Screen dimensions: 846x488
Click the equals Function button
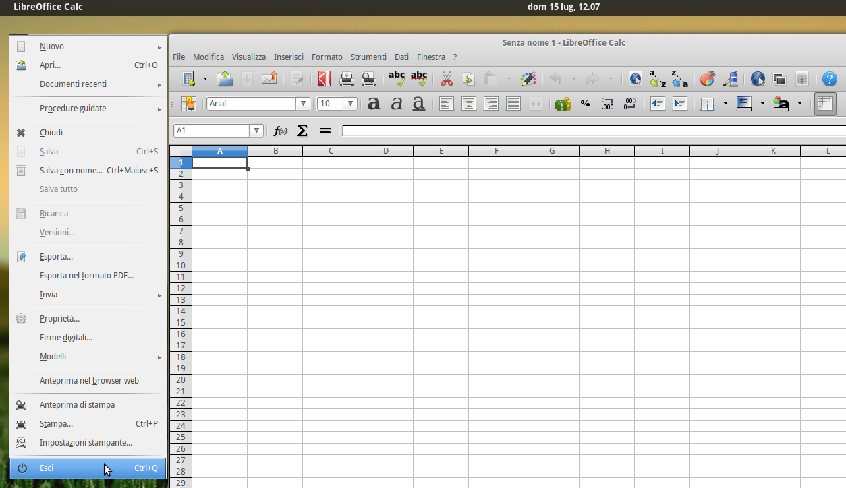pyautogui.click(x=325, y=131)
